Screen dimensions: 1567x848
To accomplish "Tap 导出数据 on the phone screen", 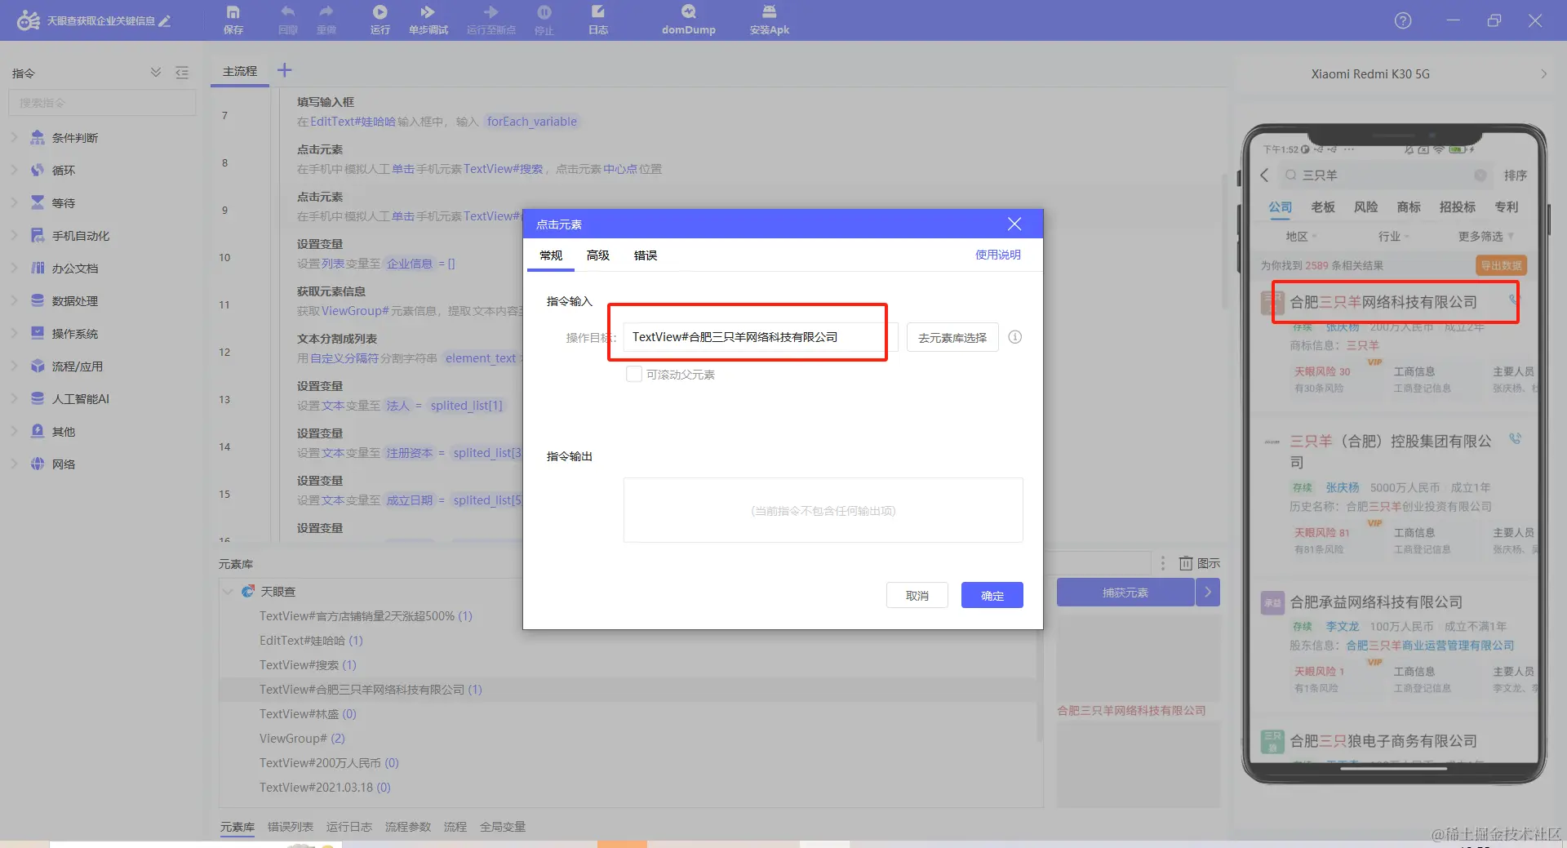I will (1501, 265).
